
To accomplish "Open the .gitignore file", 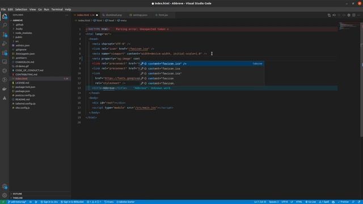I will click(x=21, y=49).
